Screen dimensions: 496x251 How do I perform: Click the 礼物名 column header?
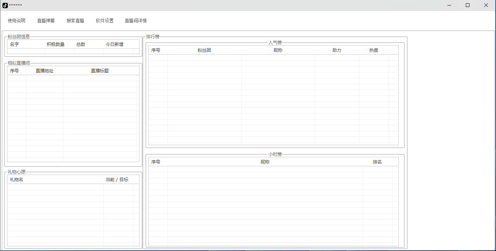click(x=17, y=180)
